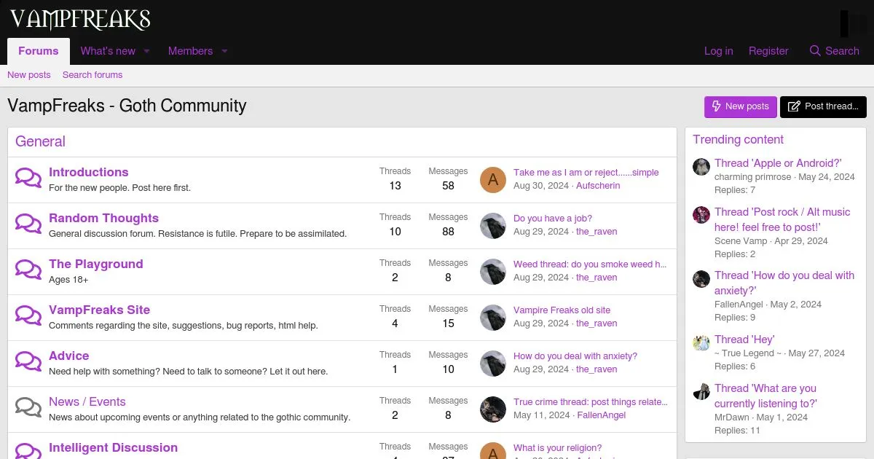Open the Search box in header

[x=835, y=51]
